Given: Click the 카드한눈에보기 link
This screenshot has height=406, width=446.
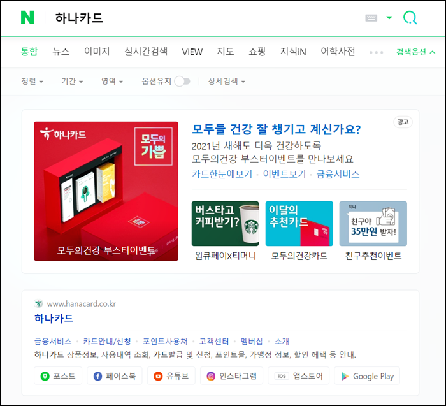Looking at the screenshot, I should 222,174.
